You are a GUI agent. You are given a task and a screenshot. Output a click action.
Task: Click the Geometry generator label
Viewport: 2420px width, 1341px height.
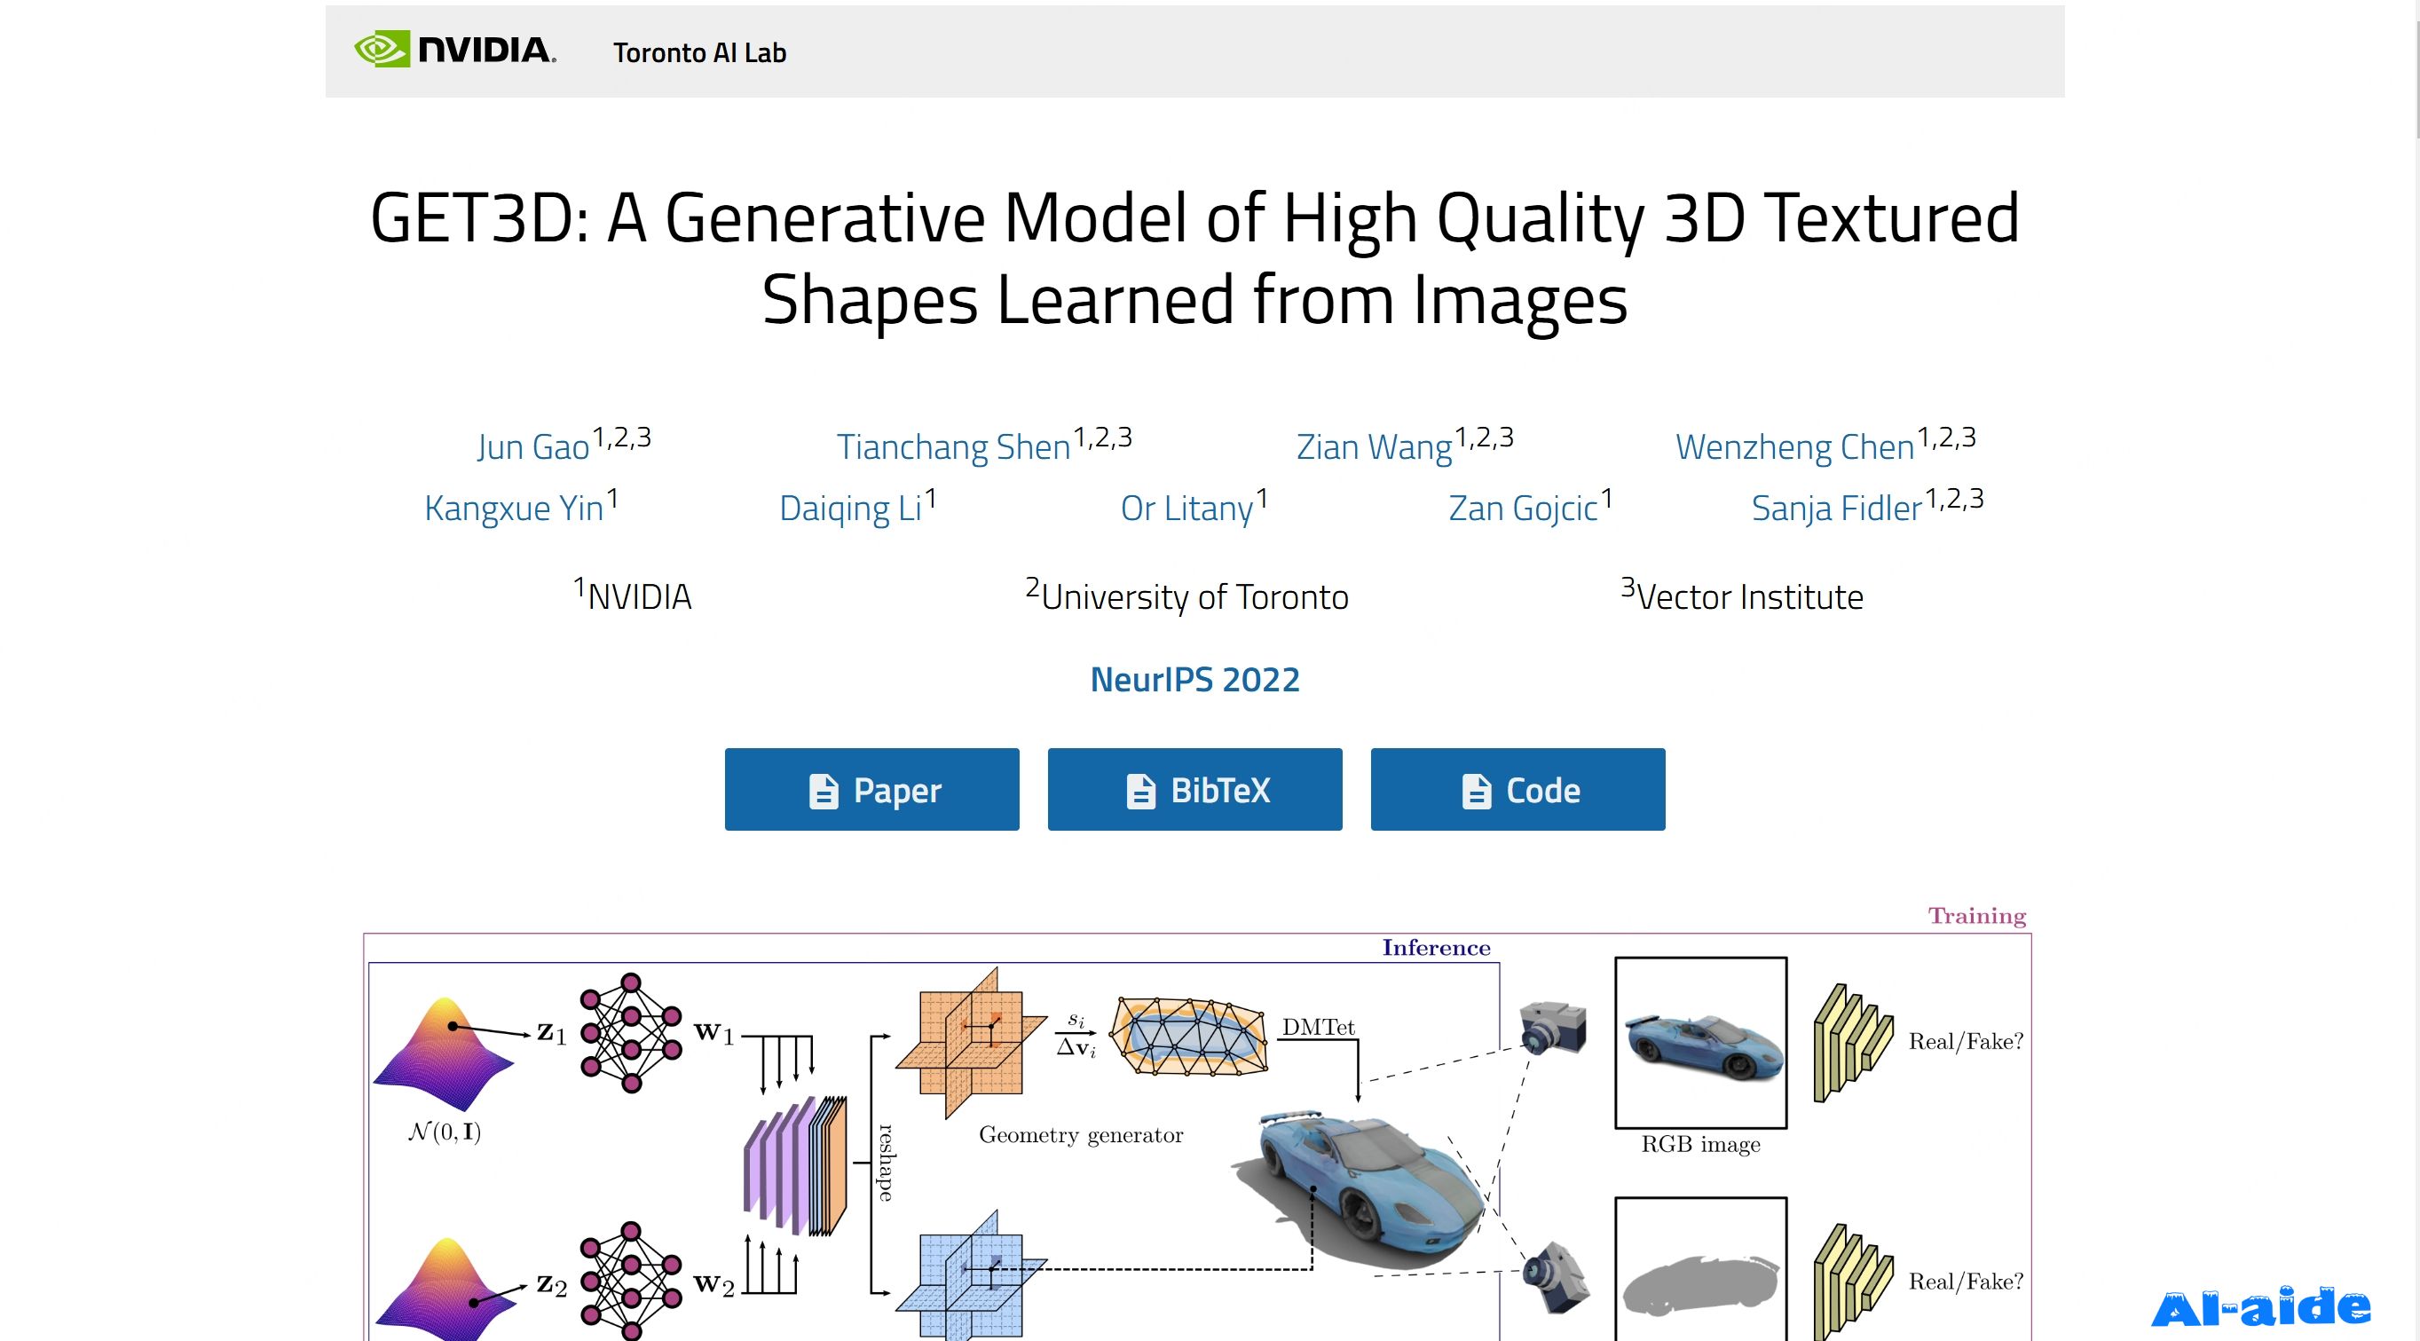click(x=1081, y=1135)
